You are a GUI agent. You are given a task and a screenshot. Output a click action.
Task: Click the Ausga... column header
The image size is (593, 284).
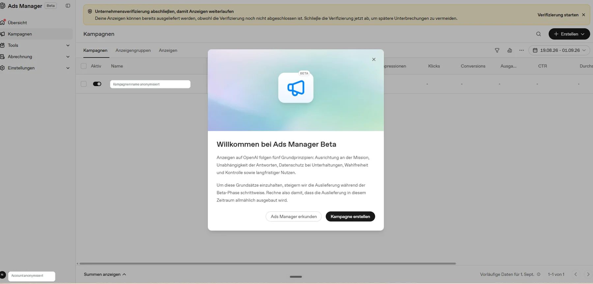(508, 66)
